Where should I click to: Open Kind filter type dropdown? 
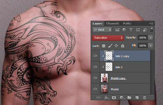point(102,30)
